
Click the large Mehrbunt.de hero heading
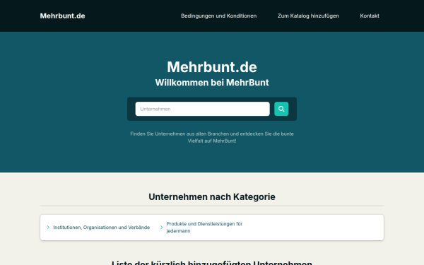[x=212, y=67]
